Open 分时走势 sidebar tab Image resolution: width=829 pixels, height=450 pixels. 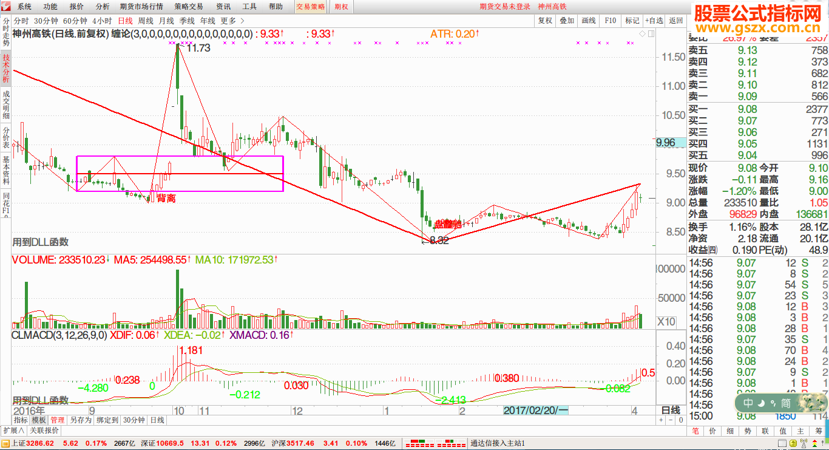(5, 32)
